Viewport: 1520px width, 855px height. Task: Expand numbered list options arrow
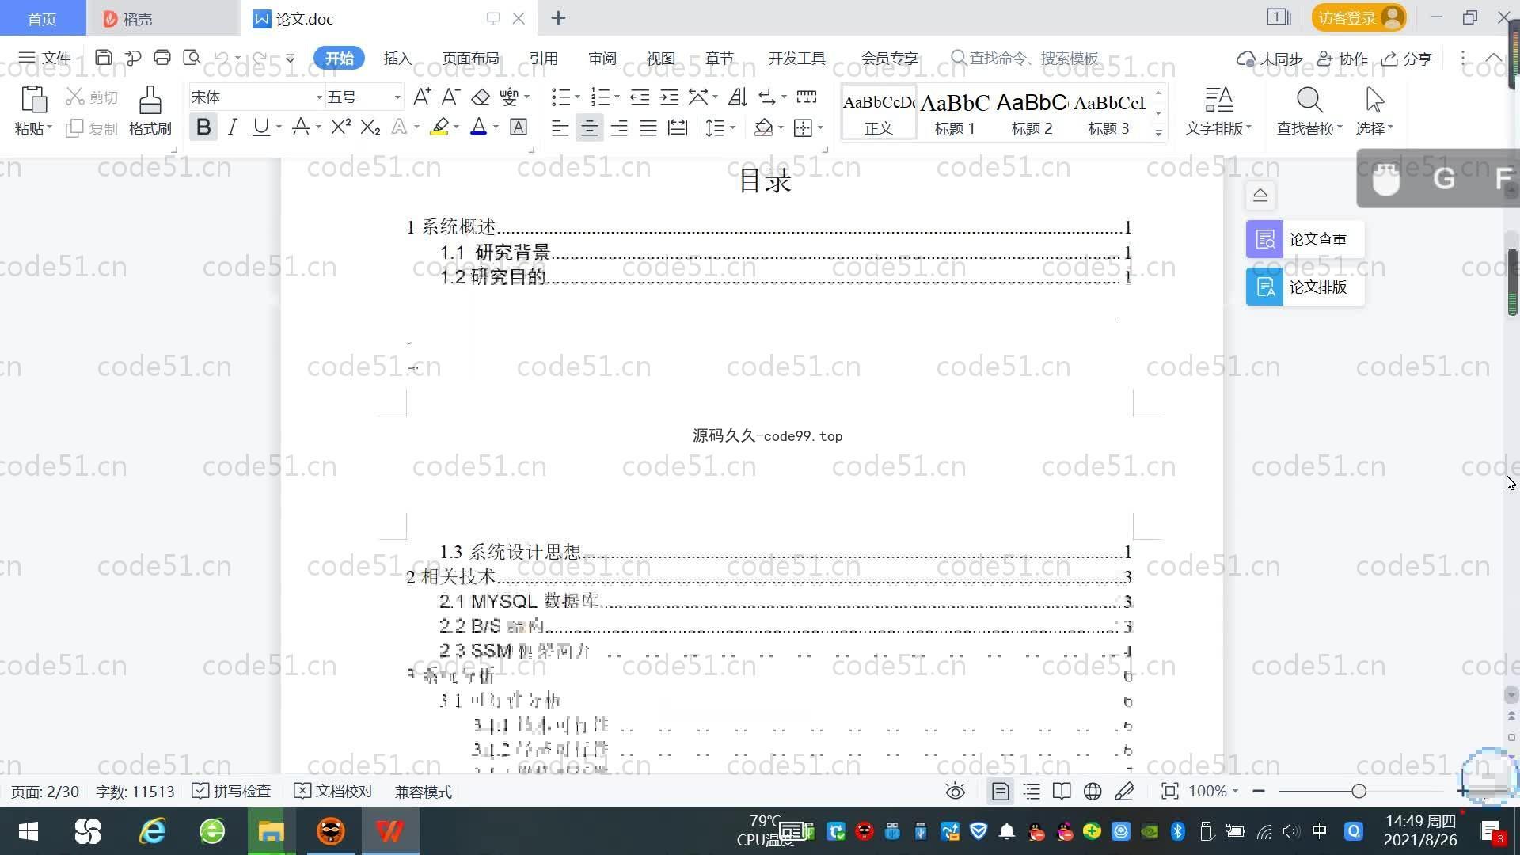click(617, 97)
